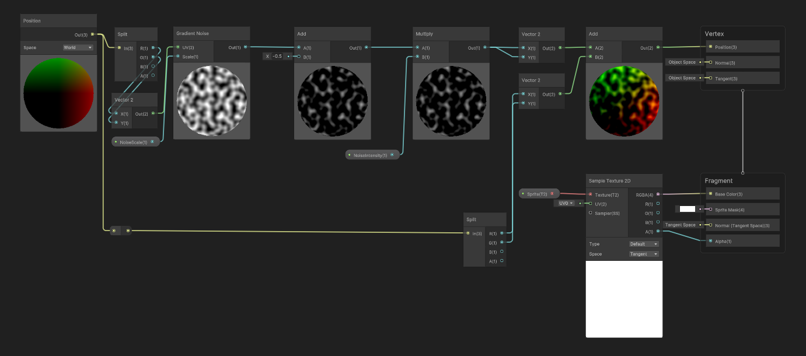Click Multiply node Out(1) output port

pyautogui.click(x=486, y=48)
